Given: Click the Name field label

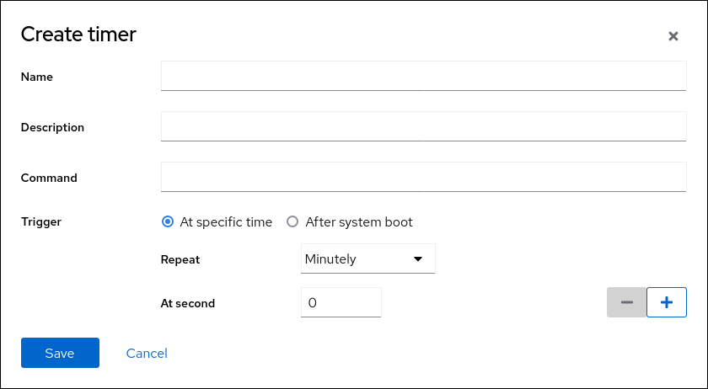Looking at the screenshot, I should (x=37, y=77).
